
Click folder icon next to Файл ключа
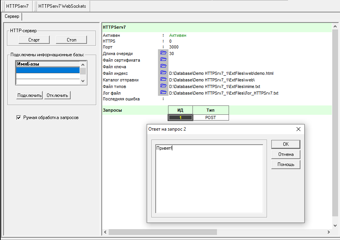pos(163,66)
